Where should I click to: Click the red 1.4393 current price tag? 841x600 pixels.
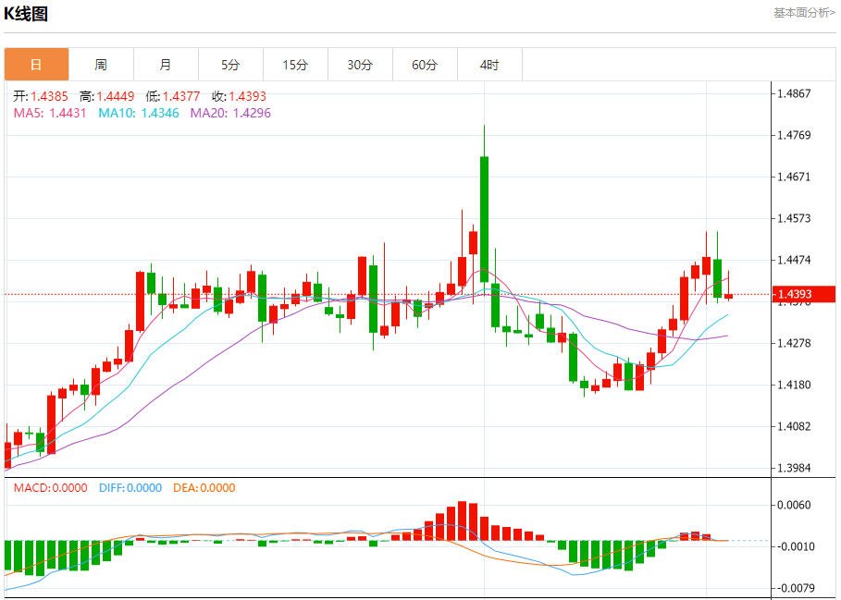[803, 294]
